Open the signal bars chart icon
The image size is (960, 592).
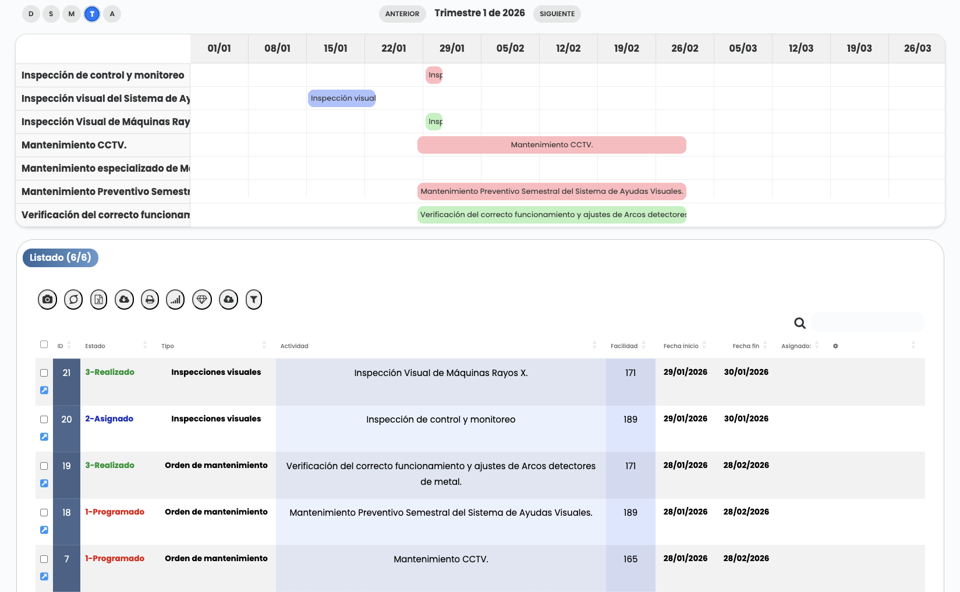click(175, 300)
